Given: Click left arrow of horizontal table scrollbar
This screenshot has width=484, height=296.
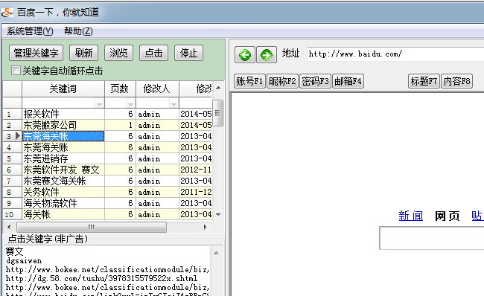Looking at the screenshot, I should (9, 228).
